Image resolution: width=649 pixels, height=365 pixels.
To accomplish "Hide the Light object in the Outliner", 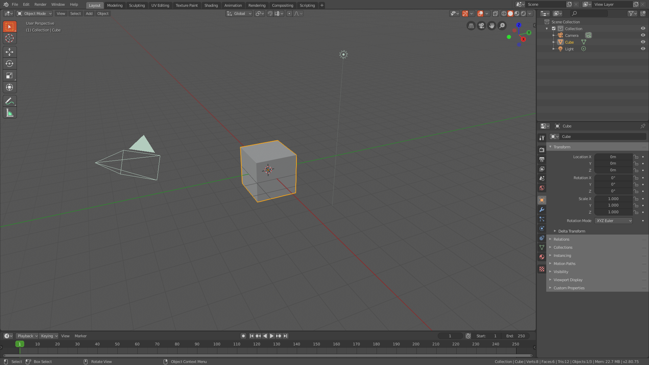I will (x=643, y=49).
